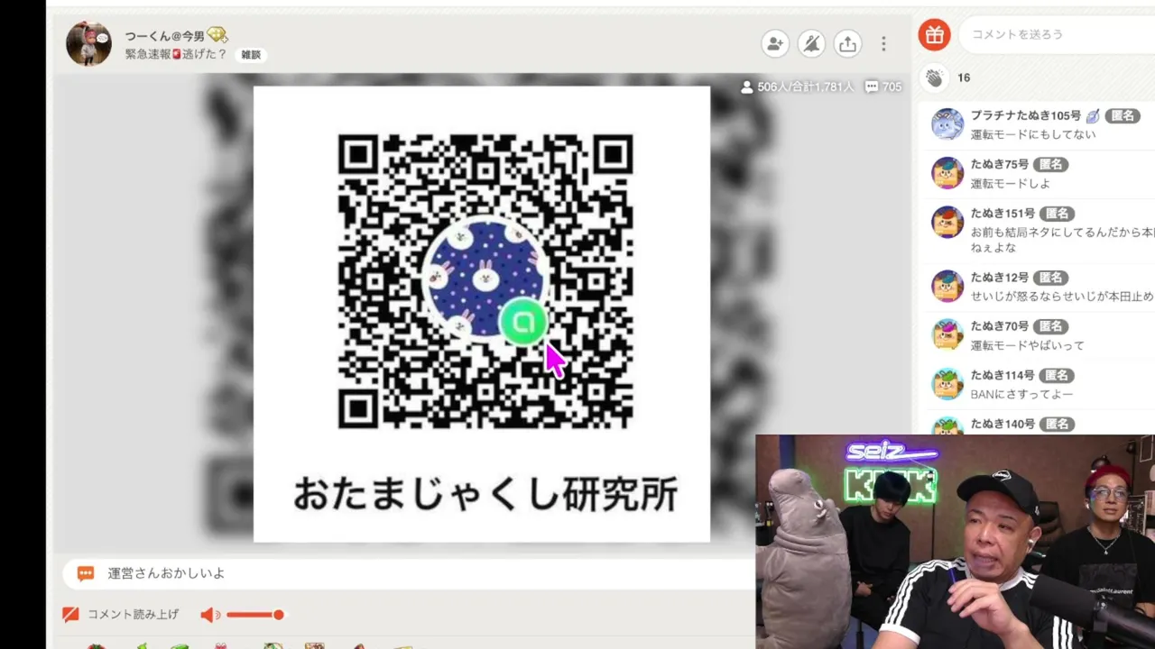Click the orange speech bubble icon

point(86,573)
